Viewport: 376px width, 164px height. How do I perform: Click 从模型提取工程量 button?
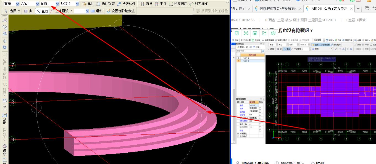click(x=212, y=11)
